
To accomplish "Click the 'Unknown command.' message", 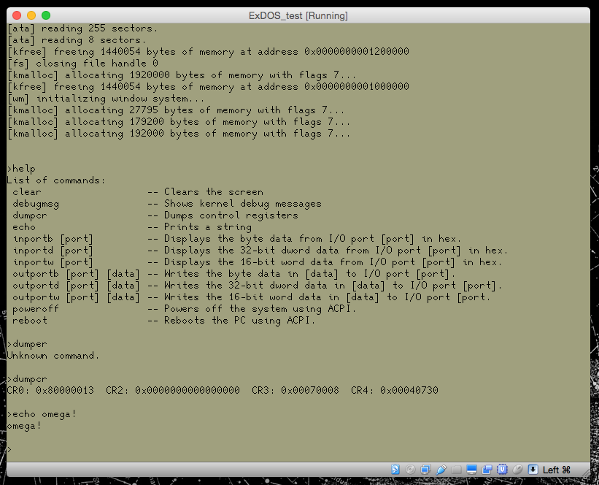I will (x=53, y=356).
